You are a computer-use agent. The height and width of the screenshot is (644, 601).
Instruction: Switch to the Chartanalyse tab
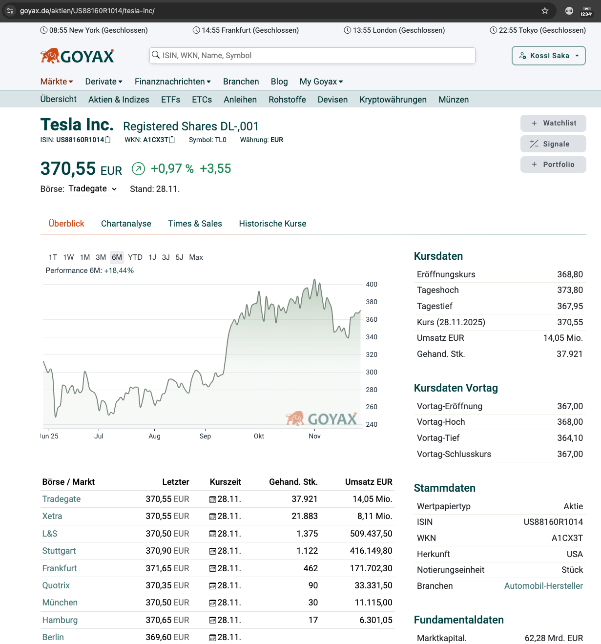126,224
